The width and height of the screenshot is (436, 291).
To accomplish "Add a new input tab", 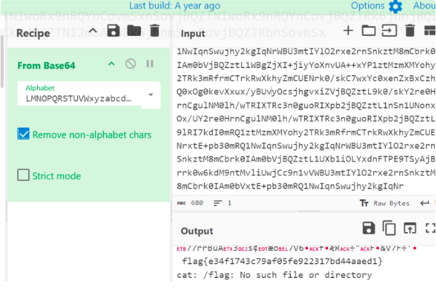I will tap(349, 30).
